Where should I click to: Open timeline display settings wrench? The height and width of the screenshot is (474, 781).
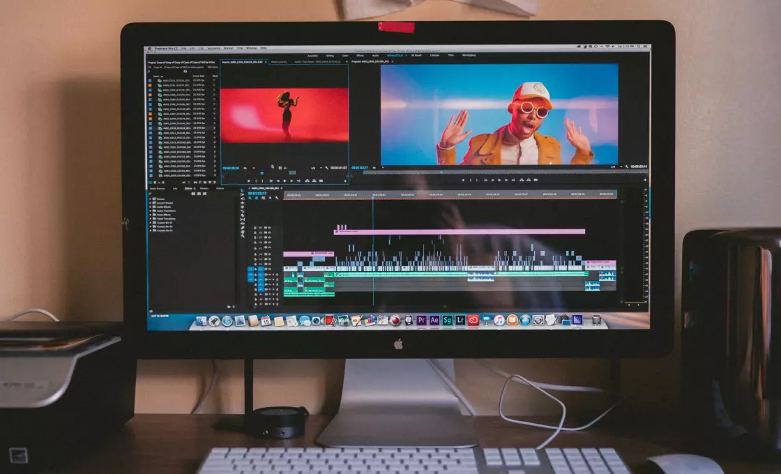click(277, 198)
